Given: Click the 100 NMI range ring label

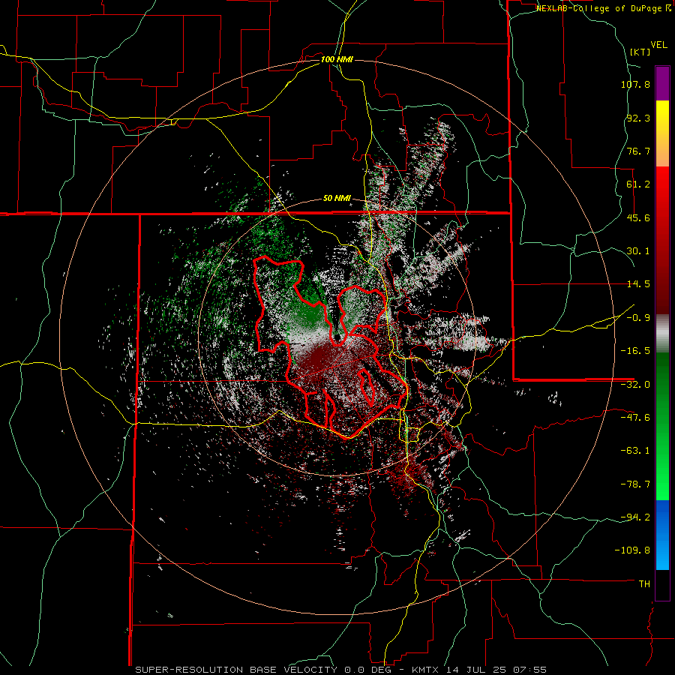Looking at the screenshot, I should (x=337, y=59).
